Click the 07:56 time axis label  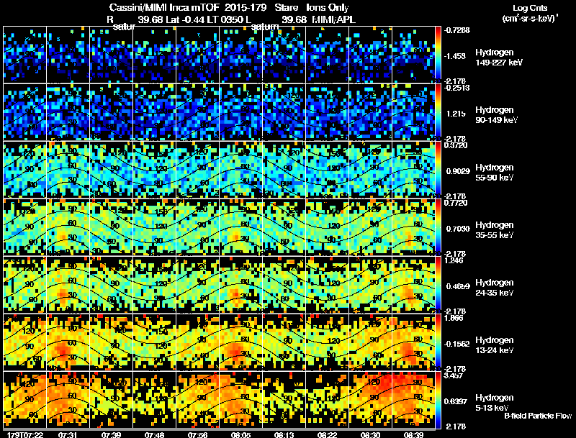[x=197, y=434]
